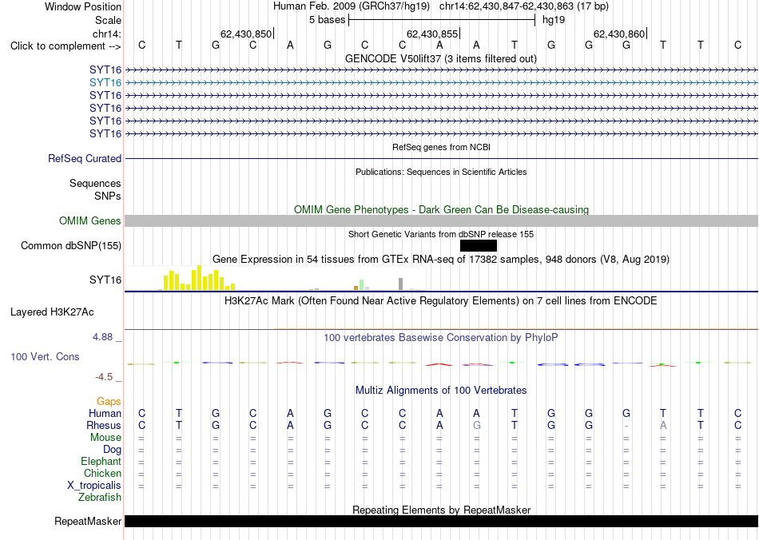Click the orange 'Gaps' label
759x540 pixels.
[x=109, y=402]
